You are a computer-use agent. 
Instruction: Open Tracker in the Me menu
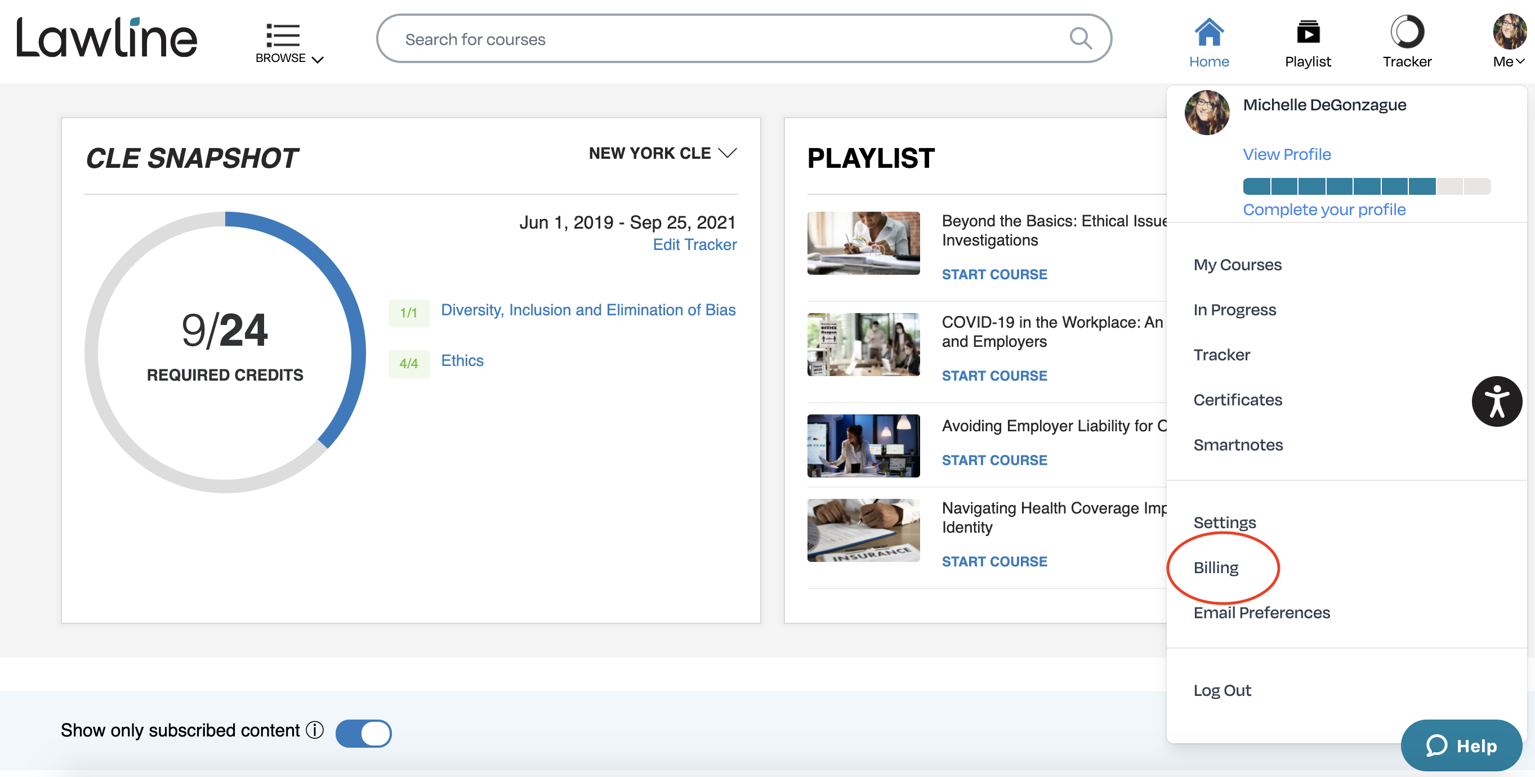pyautogui.click(x=1221, y=355)
